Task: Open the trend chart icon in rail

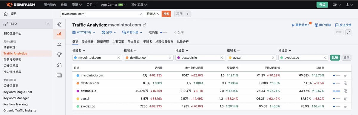Action: [x=59, y=65]
